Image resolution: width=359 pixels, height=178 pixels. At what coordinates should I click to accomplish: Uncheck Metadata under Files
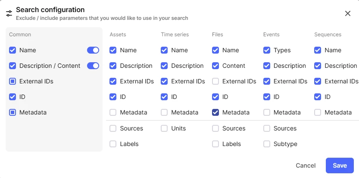pyautogui.click(x=215, y=112)
